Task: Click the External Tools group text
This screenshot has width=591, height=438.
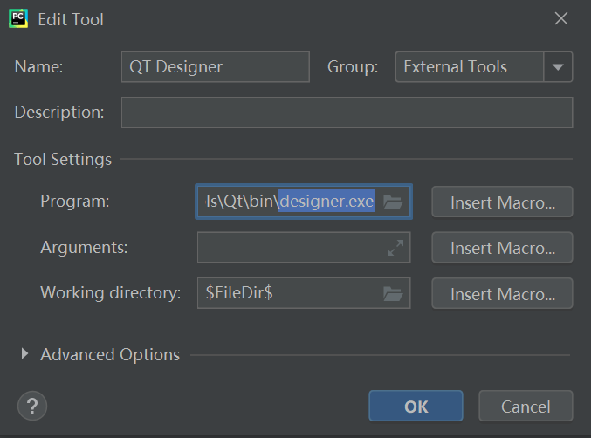Action: [456, 67]
